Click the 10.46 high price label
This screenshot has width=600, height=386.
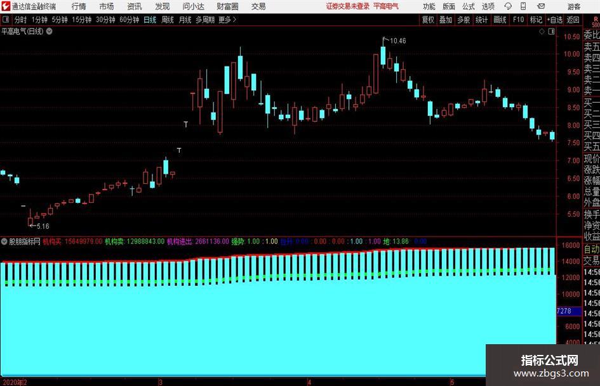398,41
